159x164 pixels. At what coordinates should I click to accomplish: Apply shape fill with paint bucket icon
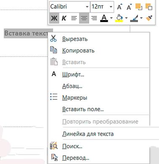(x=119, y=18)
